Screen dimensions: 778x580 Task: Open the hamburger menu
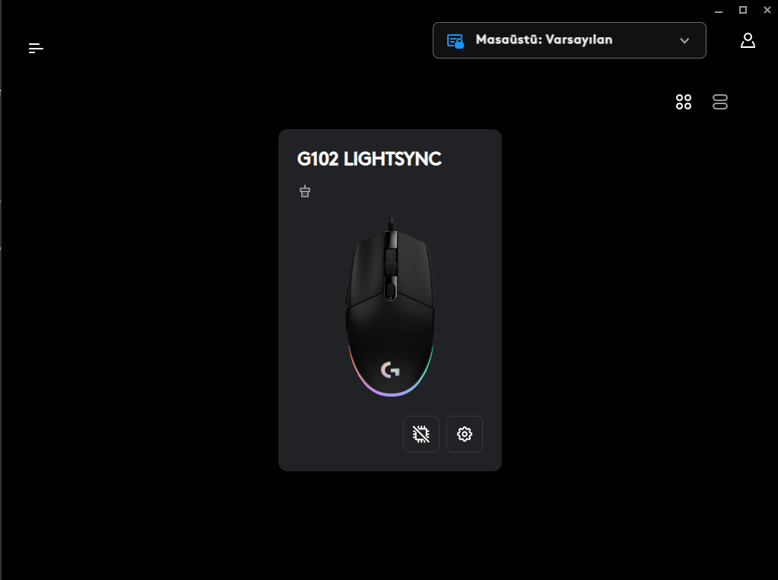[36, 48]
